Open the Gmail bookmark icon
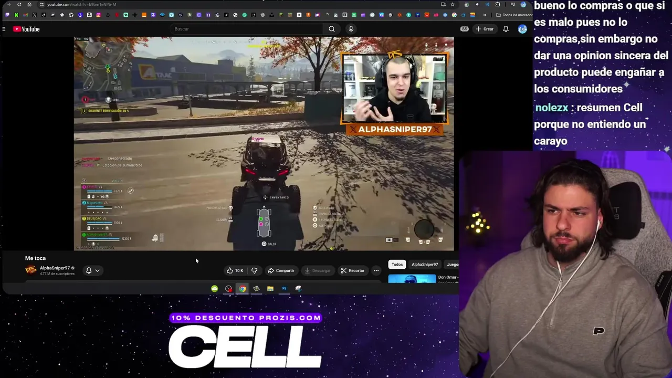The width and height of the screenshot is (672, 378). (25, 15)
